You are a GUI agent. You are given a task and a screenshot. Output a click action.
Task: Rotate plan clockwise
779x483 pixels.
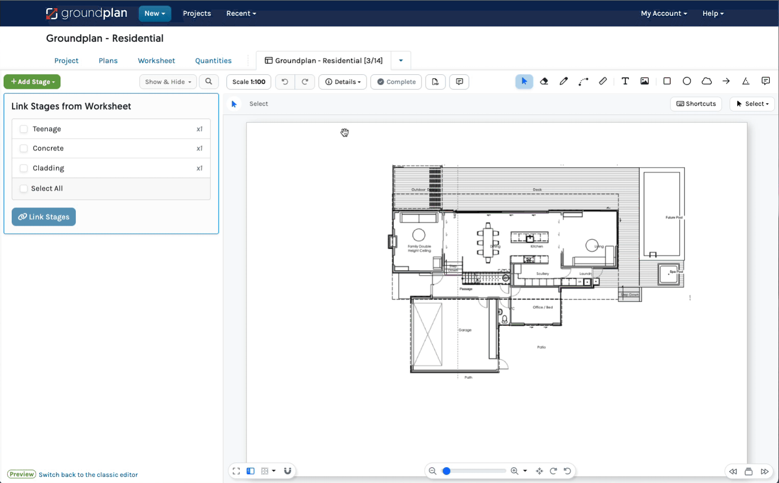[x=554, y=471]
